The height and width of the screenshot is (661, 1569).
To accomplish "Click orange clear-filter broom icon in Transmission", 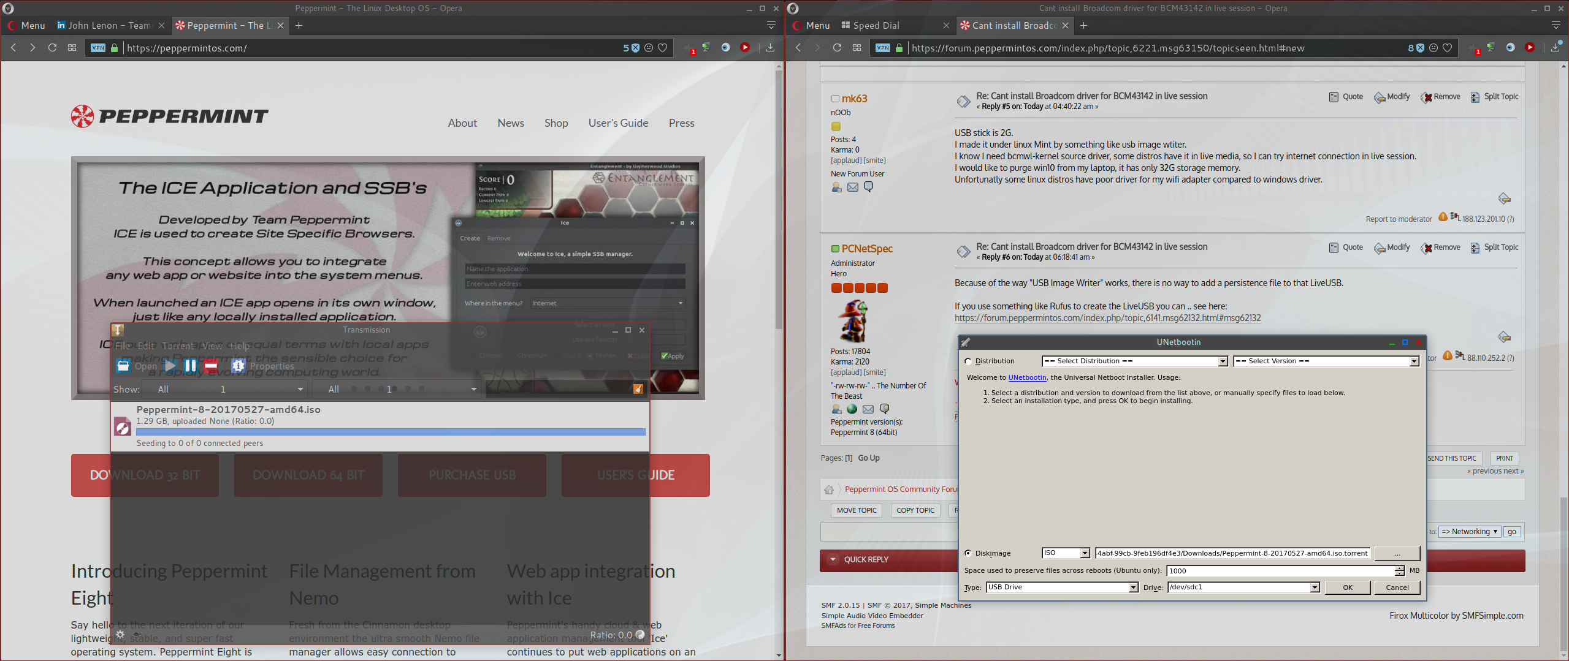I will tap(638, 389).
